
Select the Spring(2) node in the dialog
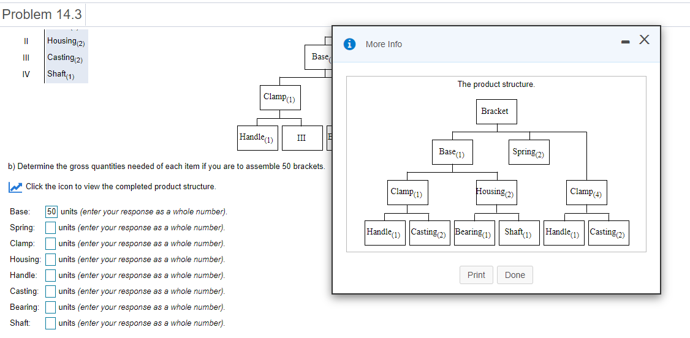pos(529,152)
